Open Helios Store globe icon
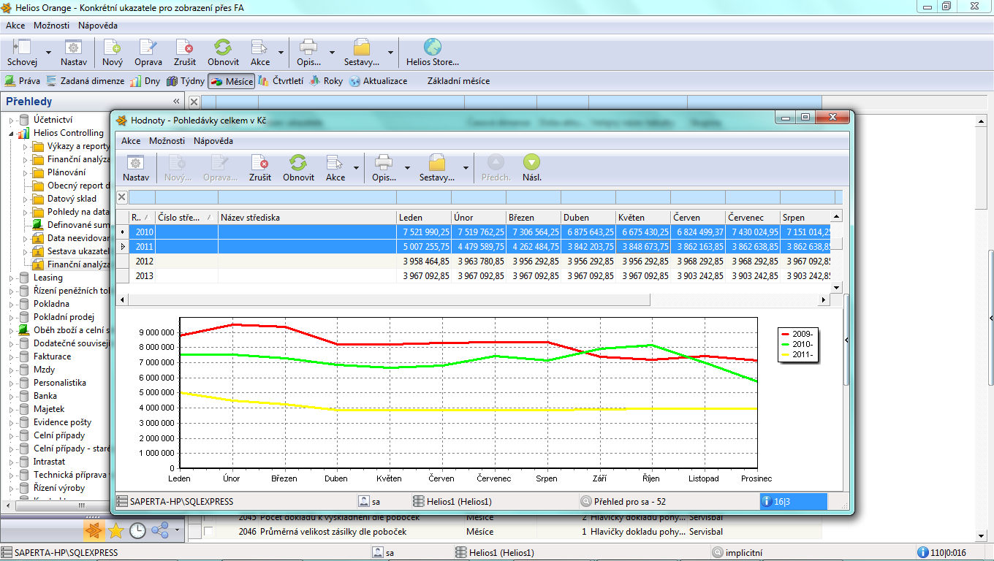The height and width of the screenshot is (561, 994). point(433,47)
